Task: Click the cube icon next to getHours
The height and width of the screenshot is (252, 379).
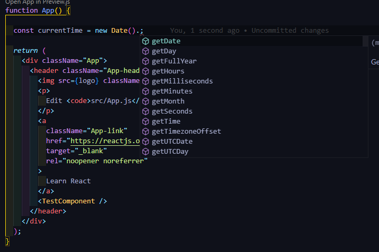Action: 146,71
